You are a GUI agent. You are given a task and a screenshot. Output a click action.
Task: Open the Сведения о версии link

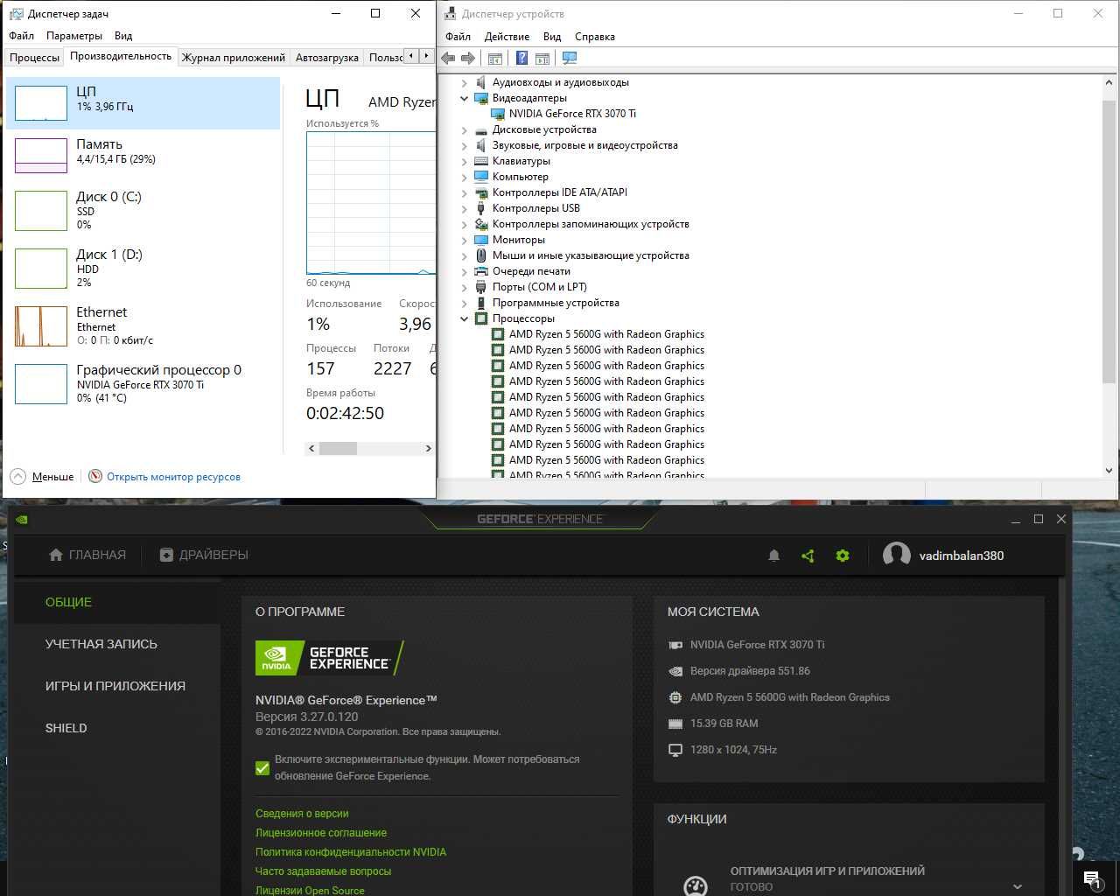point(302,814)
